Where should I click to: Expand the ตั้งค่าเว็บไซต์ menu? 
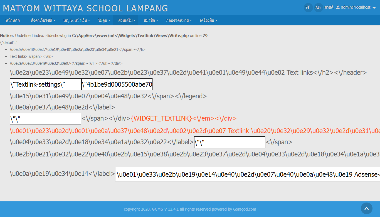(43, 20)
